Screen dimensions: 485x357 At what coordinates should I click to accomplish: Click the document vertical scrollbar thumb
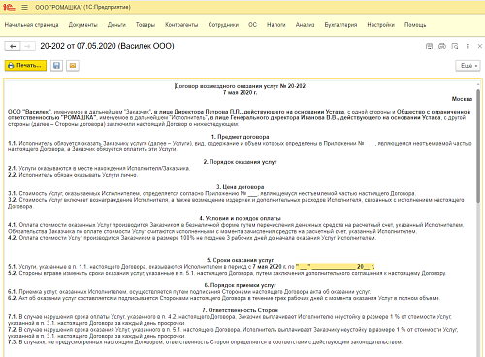pyautogui.click(x=478, y=146)
